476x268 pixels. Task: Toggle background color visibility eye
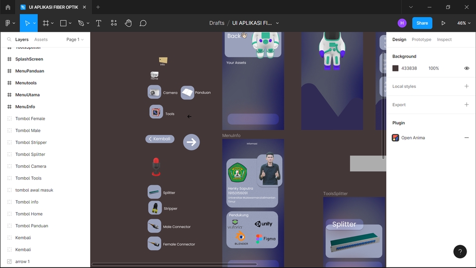pos(467,68)
